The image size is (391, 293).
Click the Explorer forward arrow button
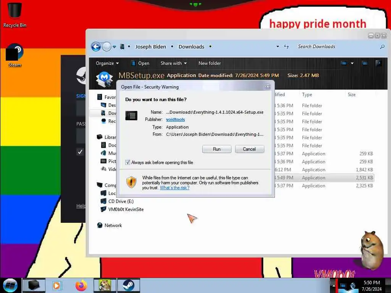[107, 47]
